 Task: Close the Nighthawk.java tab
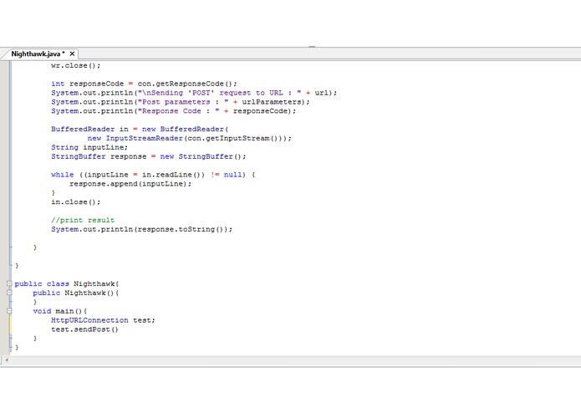[72, 54]
